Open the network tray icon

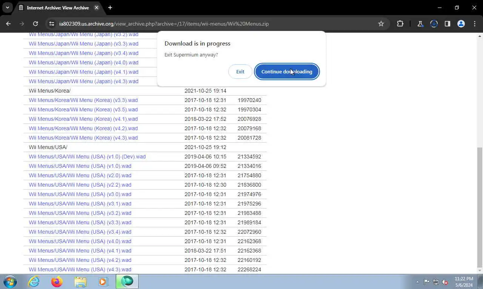click(x=436, y=282)
